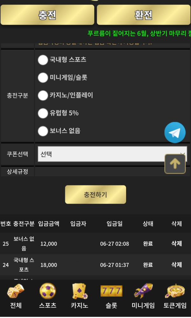Select the 카지노/인플레이 radio option
191x318 pixels.
pyautogui.click(x=43, y=95)
